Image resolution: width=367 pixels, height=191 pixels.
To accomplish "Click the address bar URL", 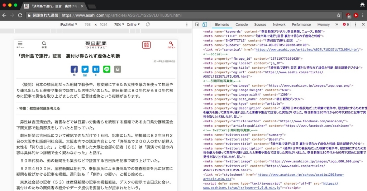I will click(x=121, y=15).
